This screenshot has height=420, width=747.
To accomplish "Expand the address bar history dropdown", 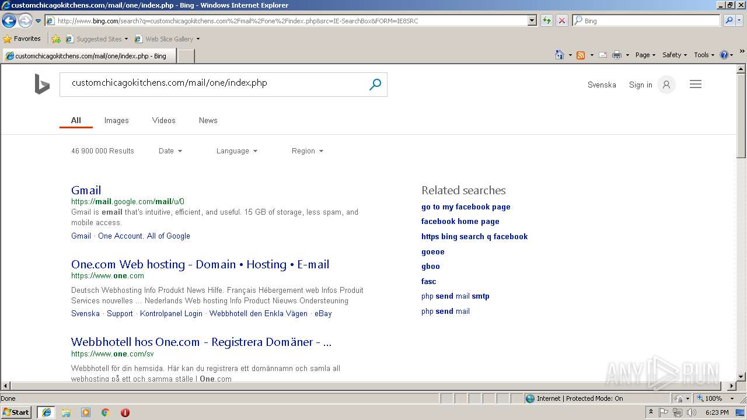I will 532,20.
